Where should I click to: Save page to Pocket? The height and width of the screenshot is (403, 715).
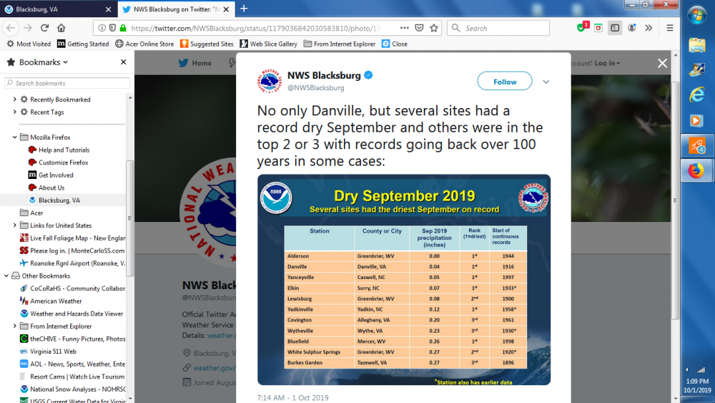click(419, 28)
